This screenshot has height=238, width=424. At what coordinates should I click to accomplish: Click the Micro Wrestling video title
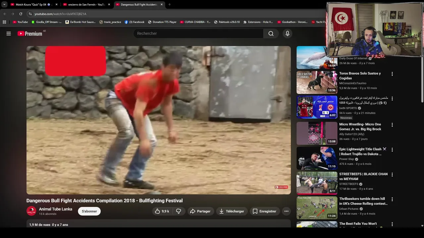[360, 127]
